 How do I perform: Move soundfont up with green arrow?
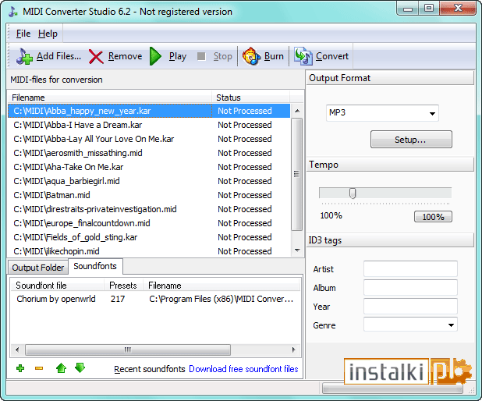point(61,367)
